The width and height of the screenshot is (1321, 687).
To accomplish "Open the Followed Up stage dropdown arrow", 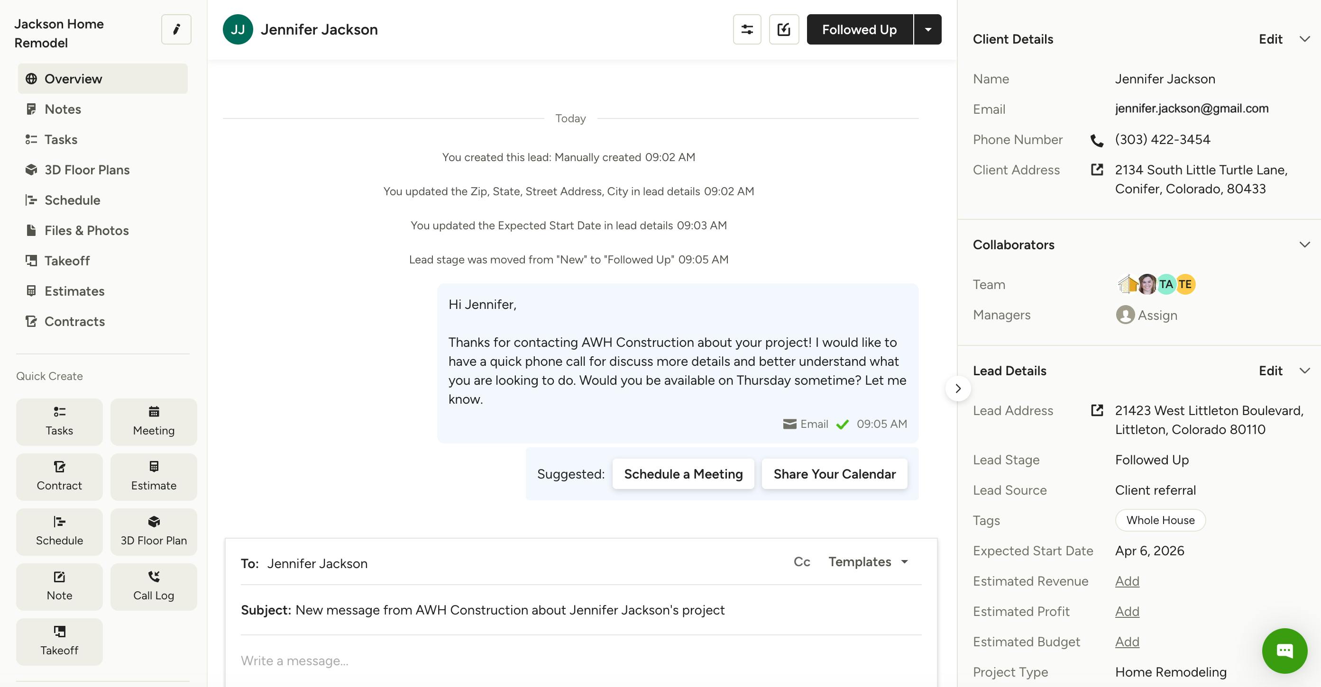I will point(927,29).
